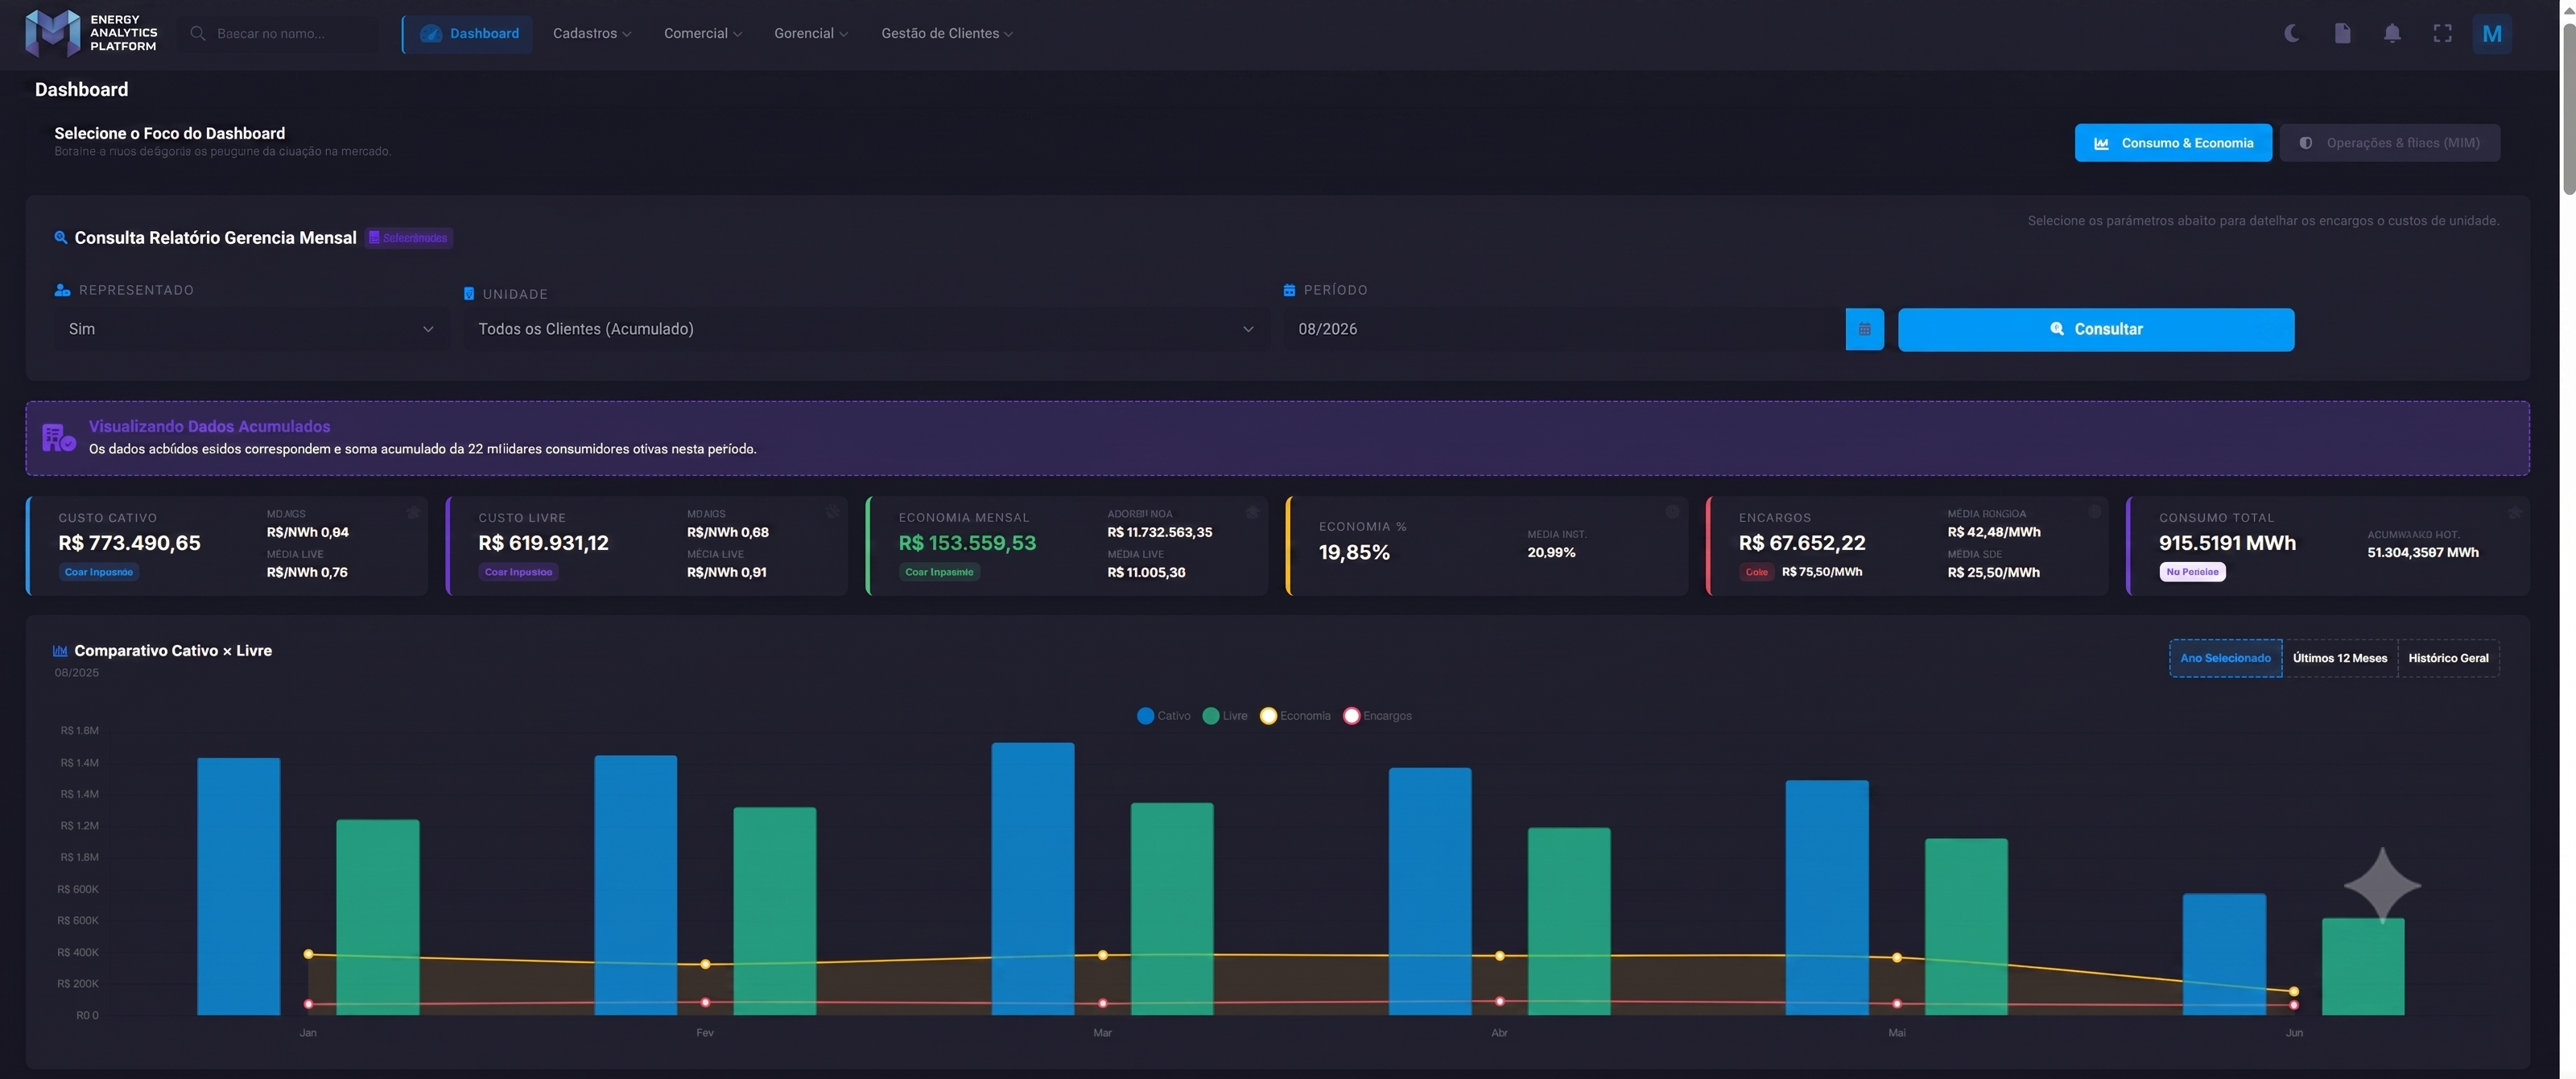2576x1079 pixels.
Task: Click the February Encargos red point
Action: coord(705,1002)
